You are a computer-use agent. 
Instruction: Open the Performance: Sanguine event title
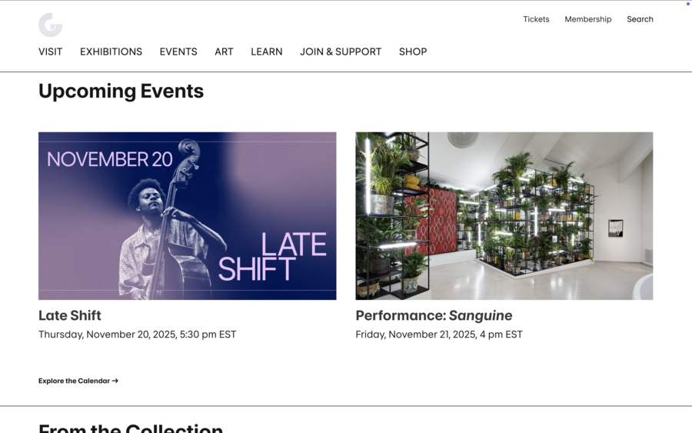click(434, 315)
